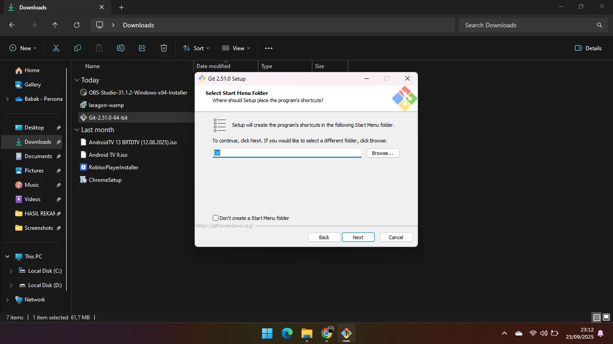The image size is (613, 344).
Task: Expand the This PC tree node
Action: coord(8,257)
